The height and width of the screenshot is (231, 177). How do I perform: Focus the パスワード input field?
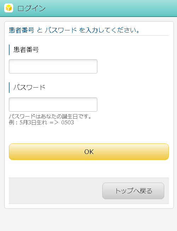pos(53,105)
